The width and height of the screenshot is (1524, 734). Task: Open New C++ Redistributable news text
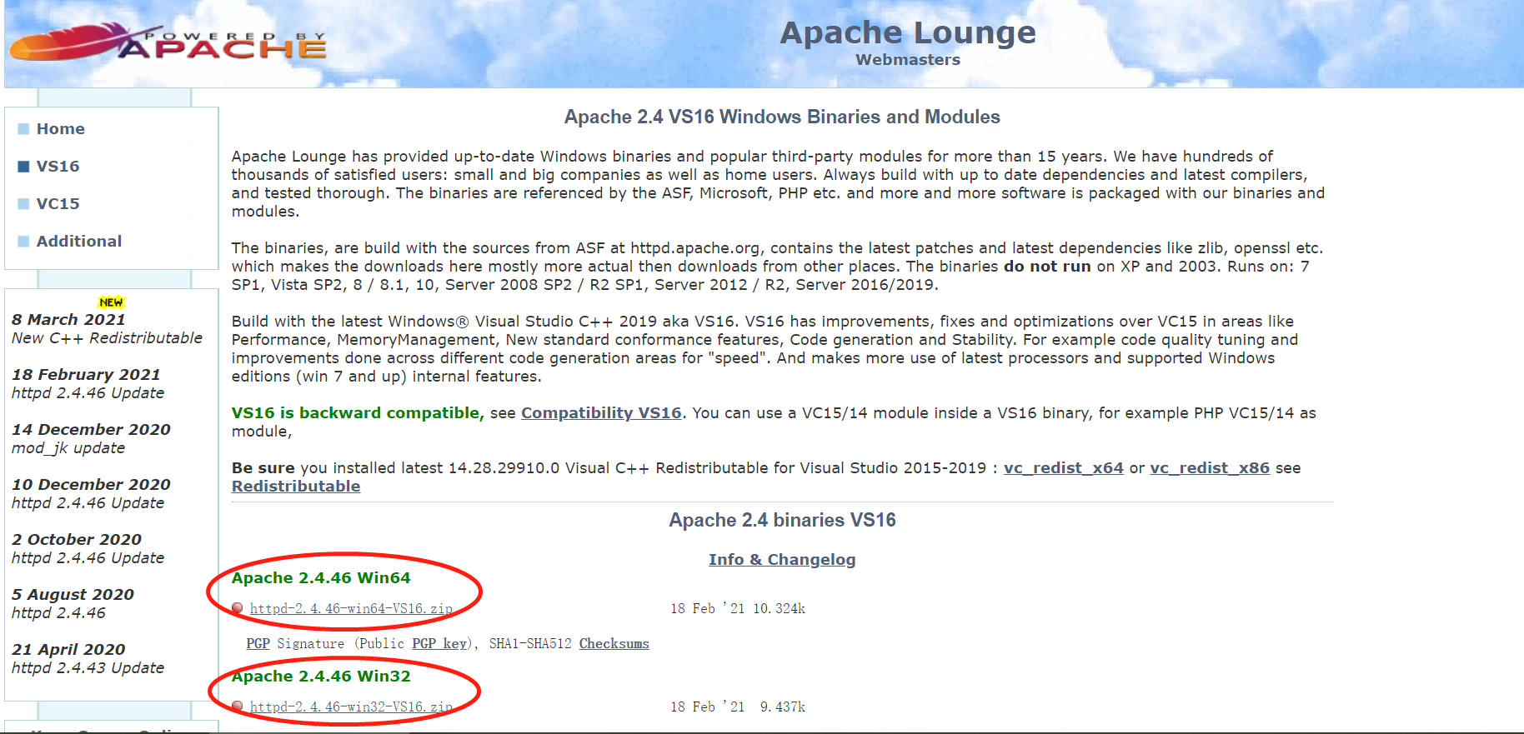[107, 338]
